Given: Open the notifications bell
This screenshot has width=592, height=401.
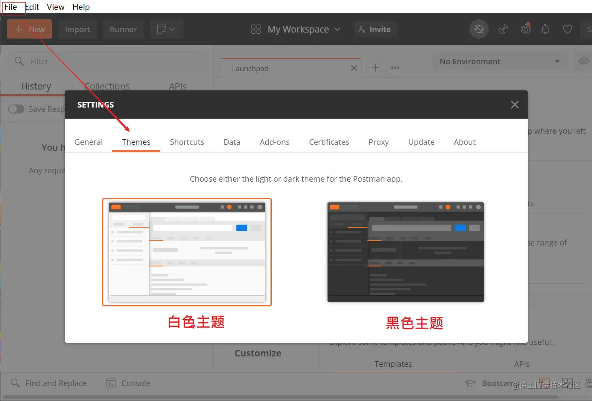Looking at the screenshot, I should [545, 29].
